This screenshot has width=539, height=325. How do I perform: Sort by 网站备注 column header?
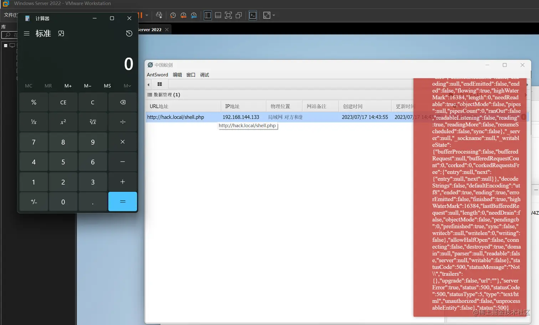pyautogui.click(x=320, y=106)
